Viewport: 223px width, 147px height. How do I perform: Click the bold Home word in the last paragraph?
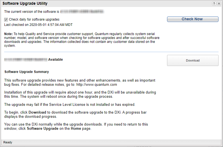pyautogui.click(x=76, y=129)
